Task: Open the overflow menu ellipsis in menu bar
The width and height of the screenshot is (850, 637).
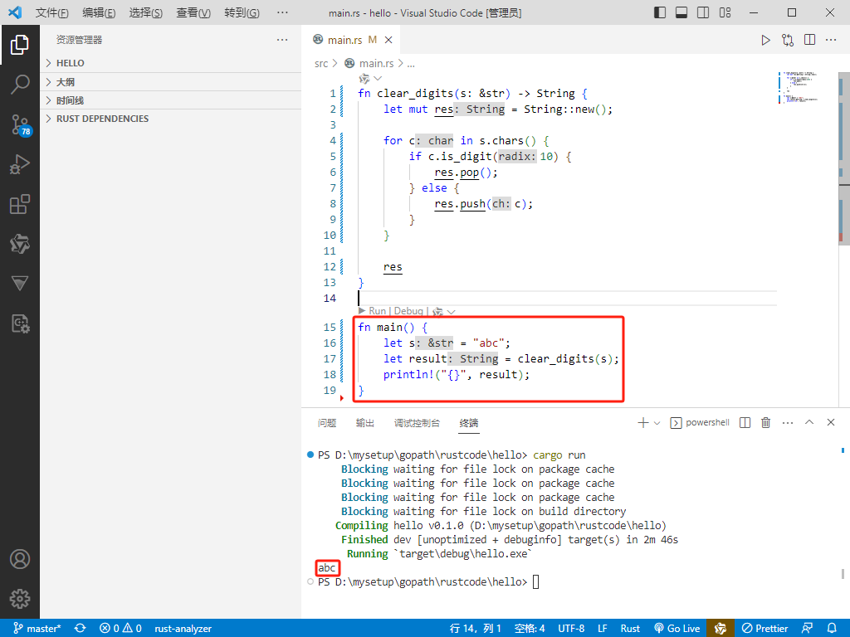Action: pos(282,12)
